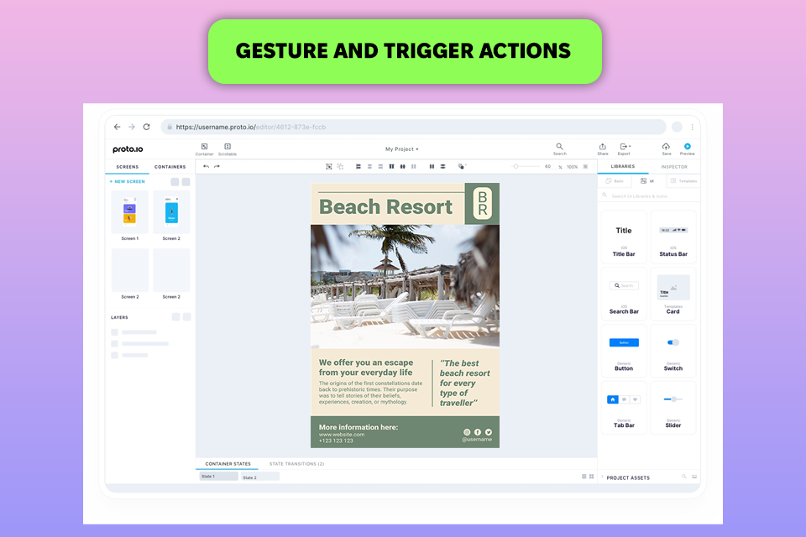Open the State Transitions (2) tab
806x537 pixels.
pos(296,463)
